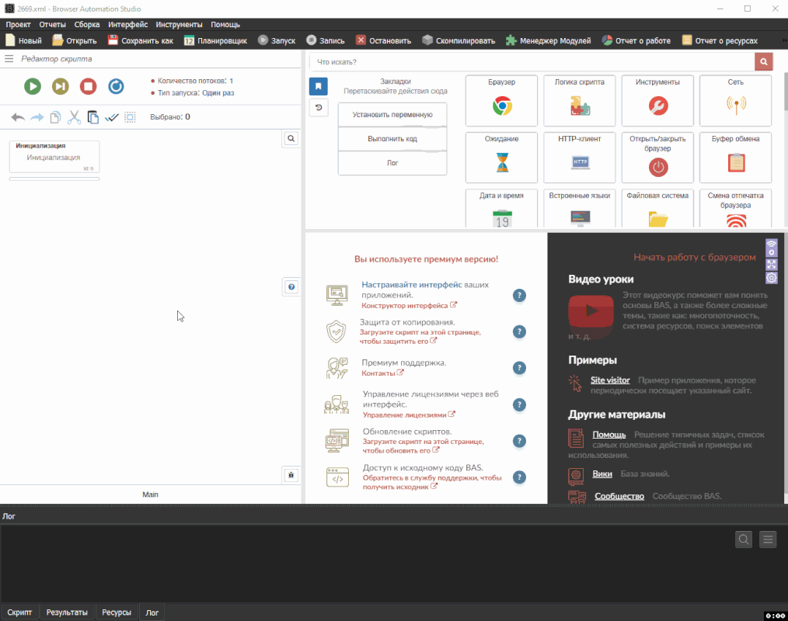This screenshot has width=788, height=621.
Task: Click the log panel search icon
Action: [744, 539]
